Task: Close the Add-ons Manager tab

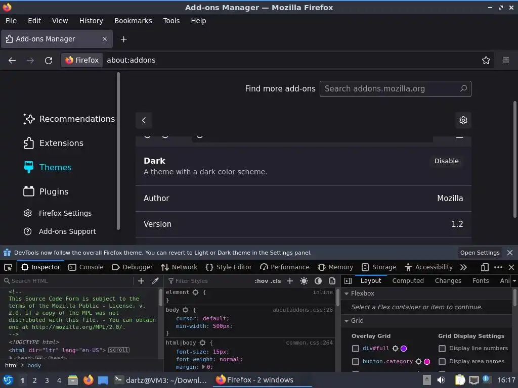Action: 104,39
